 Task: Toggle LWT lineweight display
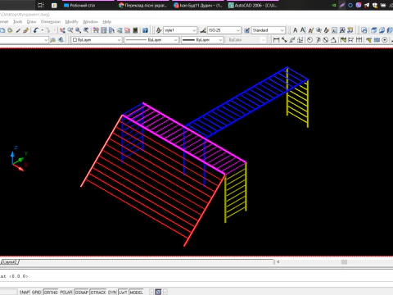click(x=123, y=292)
